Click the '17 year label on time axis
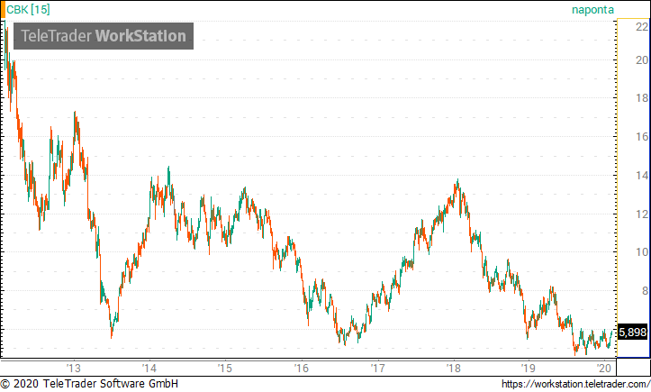The width and height of the screenshot is (651, 392). pos(377,369)
